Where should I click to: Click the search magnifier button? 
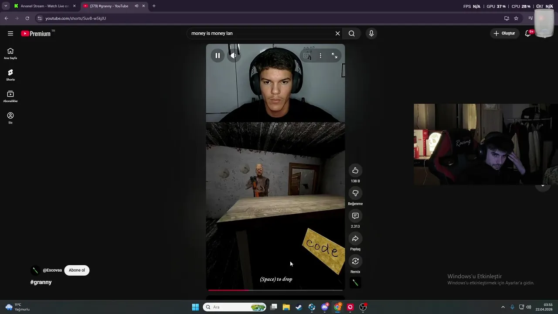(351, 33)
